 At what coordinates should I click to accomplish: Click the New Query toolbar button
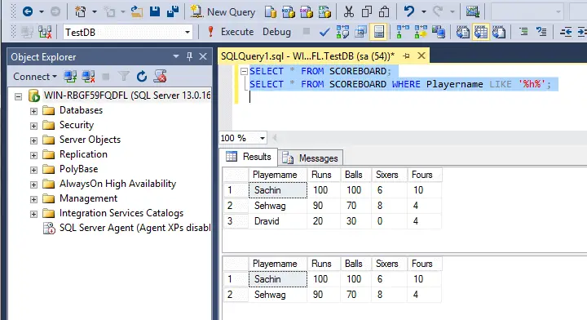point(223,12)
